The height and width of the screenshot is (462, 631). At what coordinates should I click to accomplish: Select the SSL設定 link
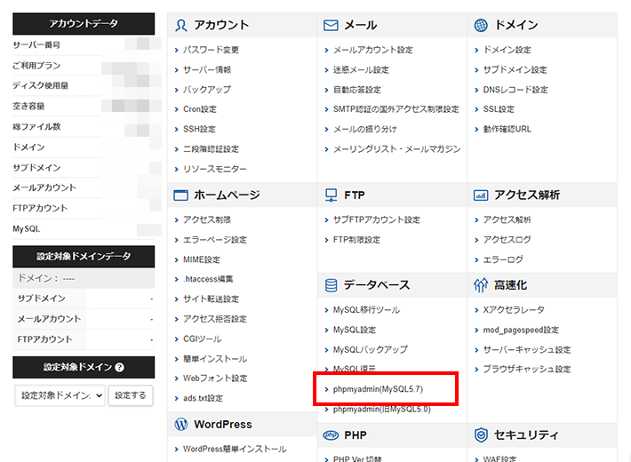498,109
